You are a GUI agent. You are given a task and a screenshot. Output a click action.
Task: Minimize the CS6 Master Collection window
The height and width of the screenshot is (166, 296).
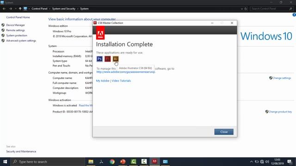(212, 23)
